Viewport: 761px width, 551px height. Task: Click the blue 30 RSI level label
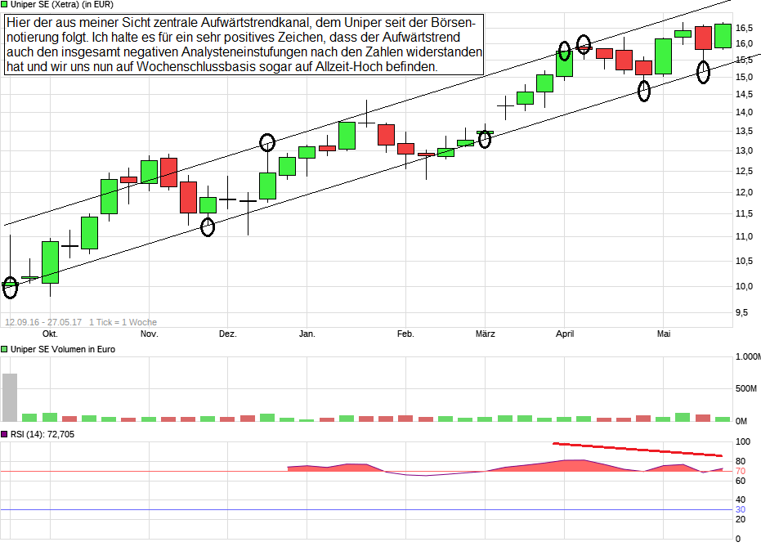click(741, 509)
